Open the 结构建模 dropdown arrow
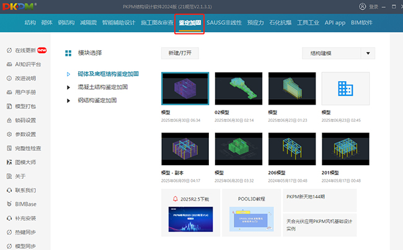The width and height of the screenshot is (403, 250). pyautogui.click(x=368, y=53)
